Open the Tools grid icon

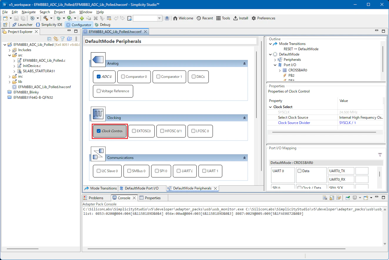point(218,18)
